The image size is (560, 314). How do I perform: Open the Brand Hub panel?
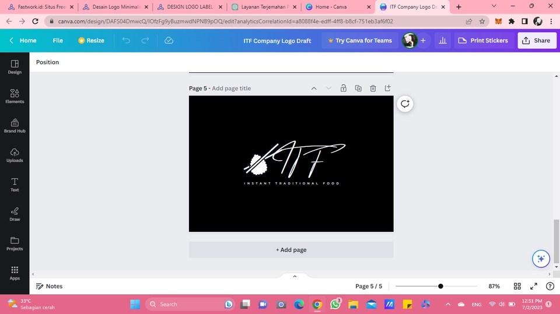[15, 126]
